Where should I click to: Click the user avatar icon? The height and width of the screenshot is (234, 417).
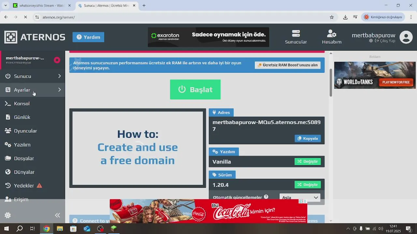click(x=406, y=37)
